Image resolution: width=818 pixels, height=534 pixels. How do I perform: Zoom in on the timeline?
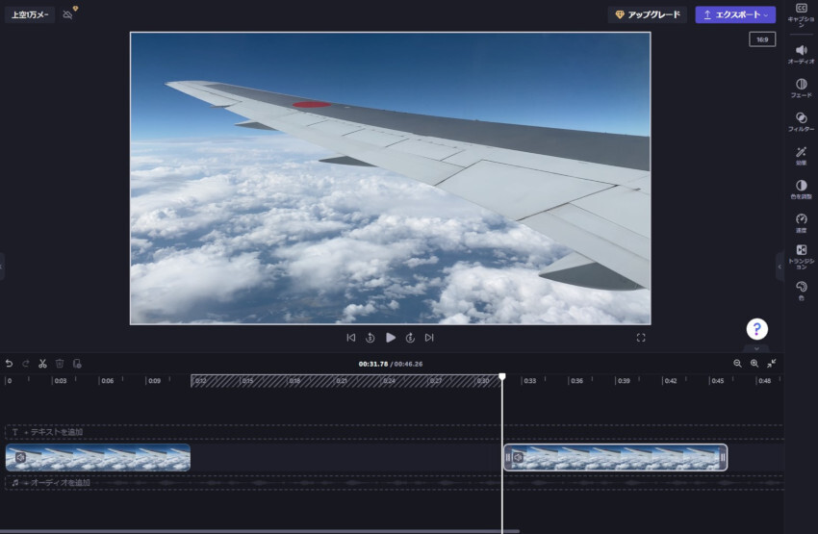click(x=754, y=364)
